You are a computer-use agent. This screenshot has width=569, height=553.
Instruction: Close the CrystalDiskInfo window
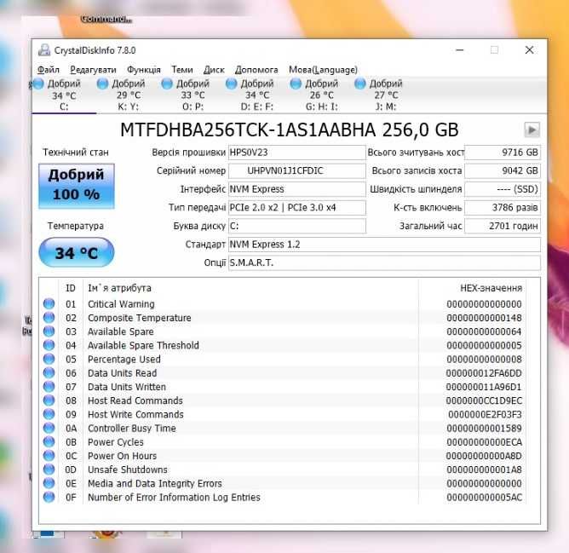(x=530, y=49)
